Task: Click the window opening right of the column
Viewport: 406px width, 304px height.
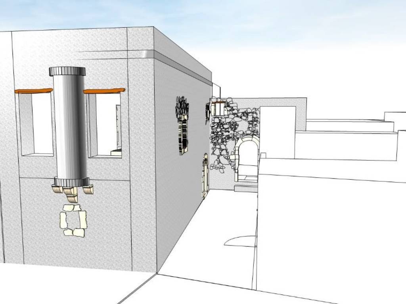Action: point(105,125)
